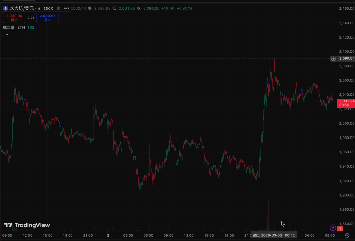Click the purple lightning bolt icon
The height and width of the screenshot is (241, 355).
pyautogui.click(x=333, y=228)
